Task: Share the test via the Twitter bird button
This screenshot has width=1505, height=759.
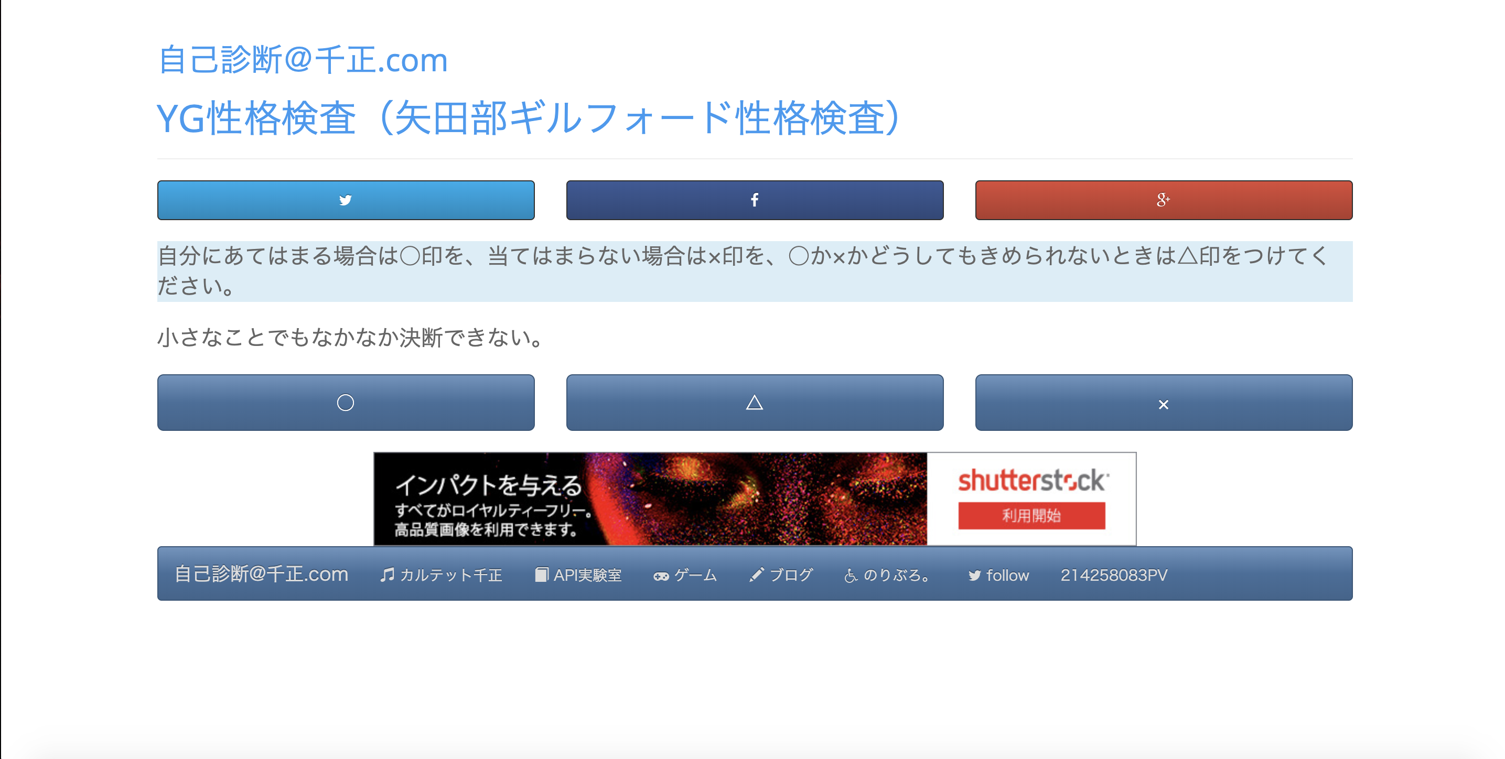Action: (346, 200)
